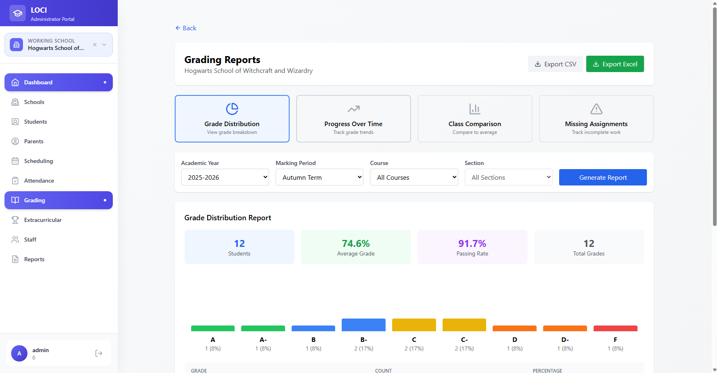Image resolution: width=717 pixels, height=373 pixels.
Task: Click the page vertical scrollbar
Action: pyautogui.click(x=715, y=123)
